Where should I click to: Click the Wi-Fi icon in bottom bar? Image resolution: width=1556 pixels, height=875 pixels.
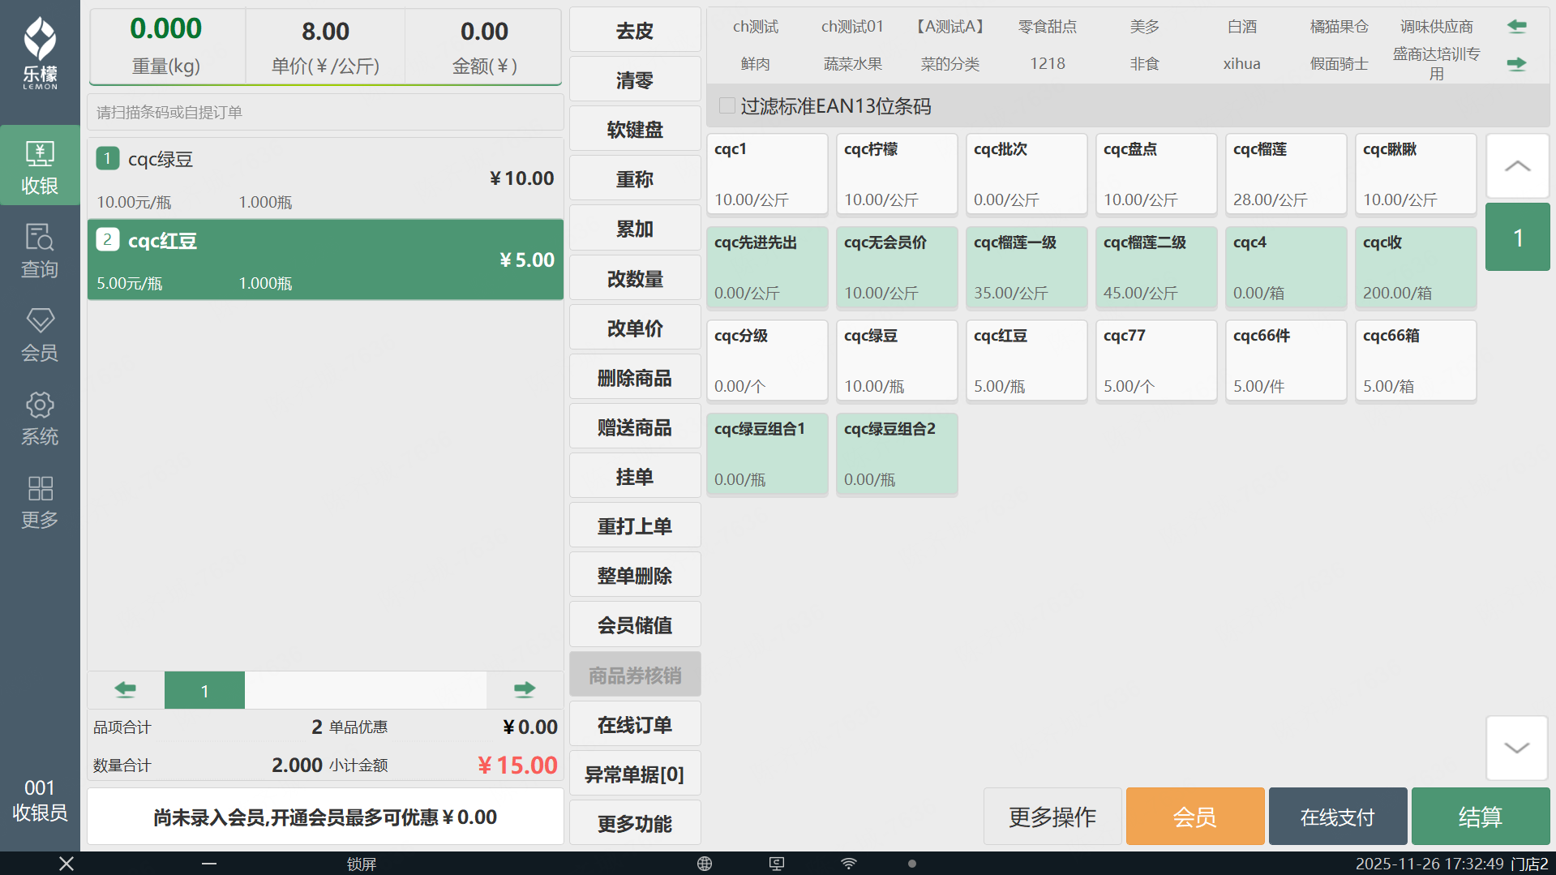pos(849,864)
